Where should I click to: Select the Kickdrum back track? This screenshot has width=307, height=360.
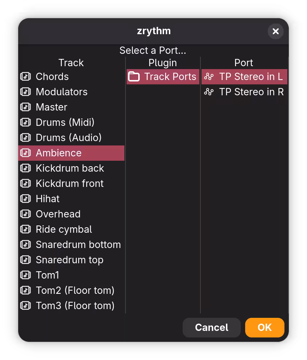69,168
